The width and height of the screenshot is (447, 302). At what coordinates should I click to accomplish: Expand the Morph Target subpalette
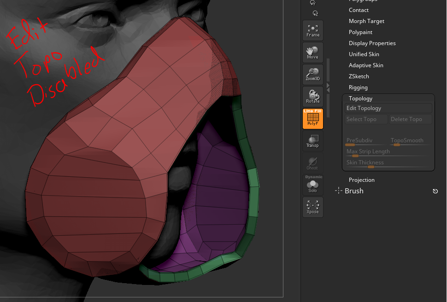coord(366,21)
